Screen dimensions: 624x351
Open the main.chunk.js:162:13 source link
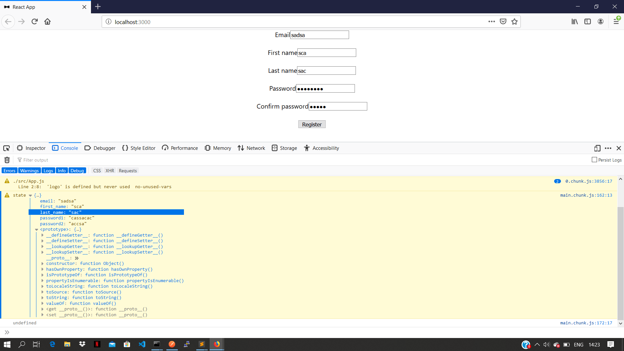[586, 195]
